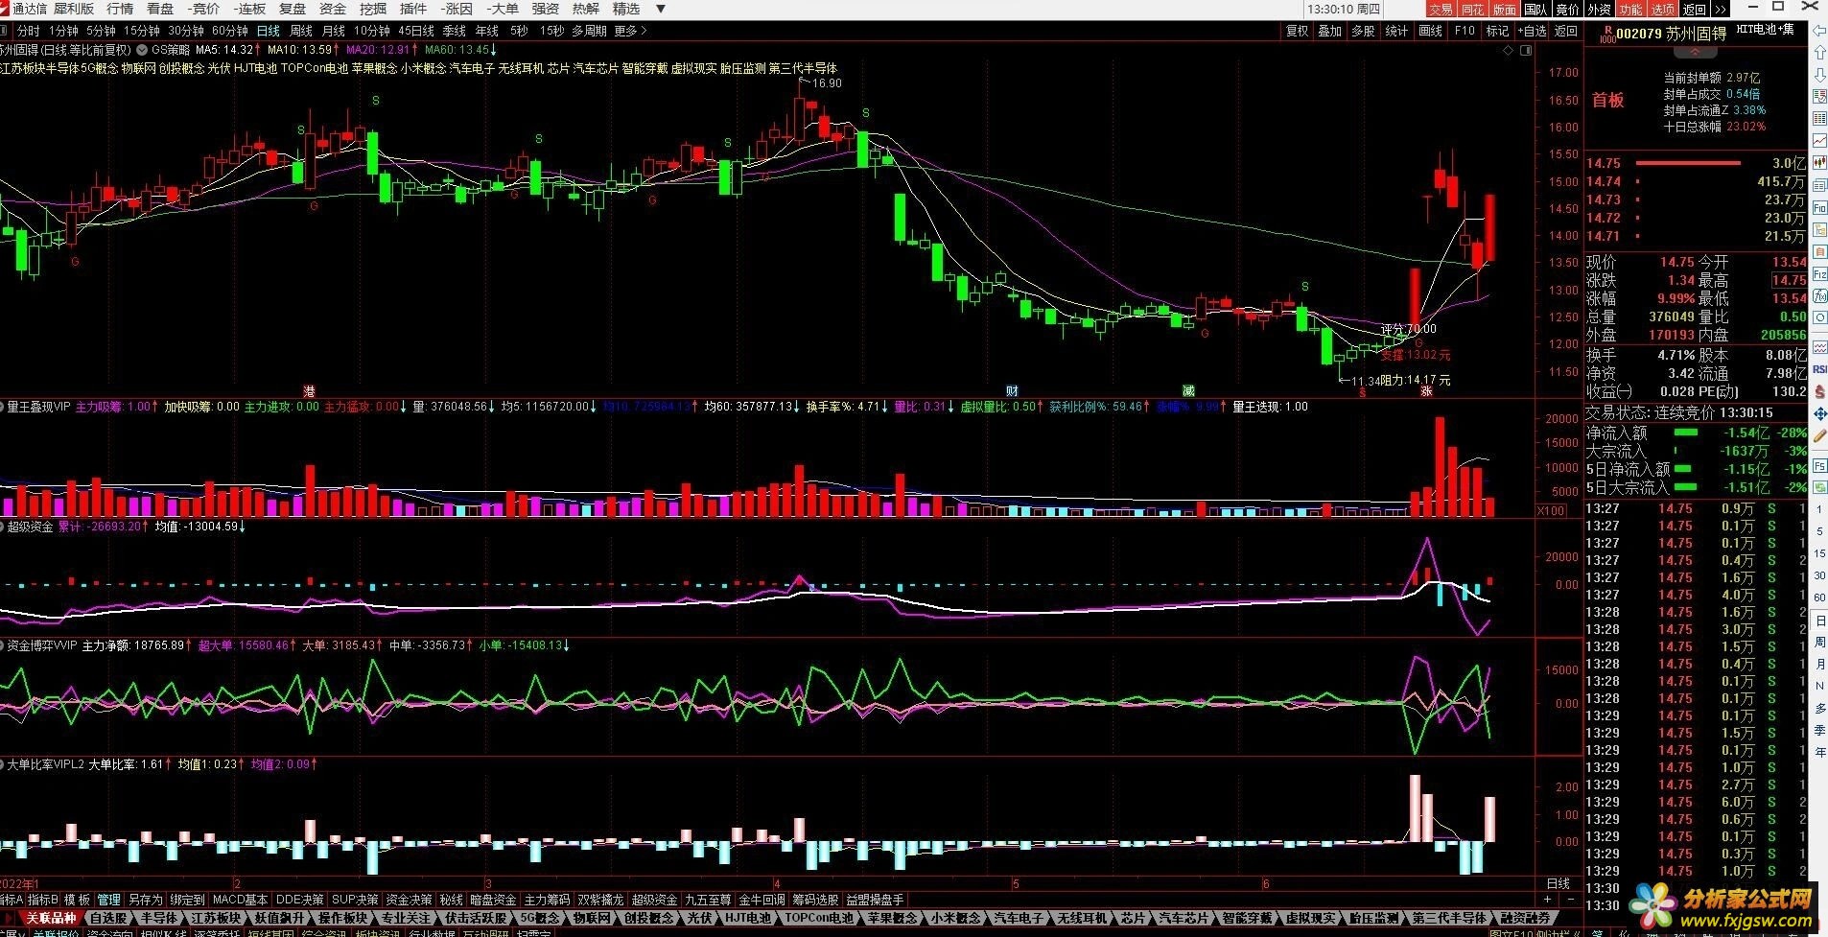Click the F10 toolbar button
The height and width of the screenshot is (937, 1828).
coord(1465,31)
